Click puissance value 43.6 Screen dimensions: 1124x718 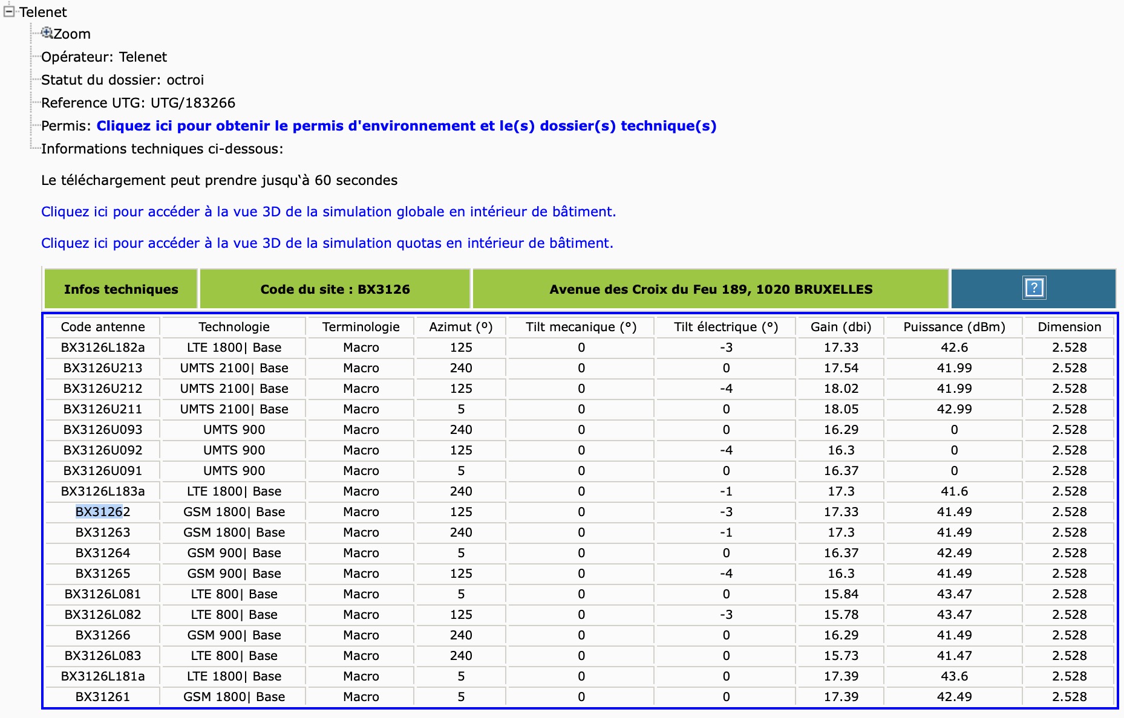[955, 676]
